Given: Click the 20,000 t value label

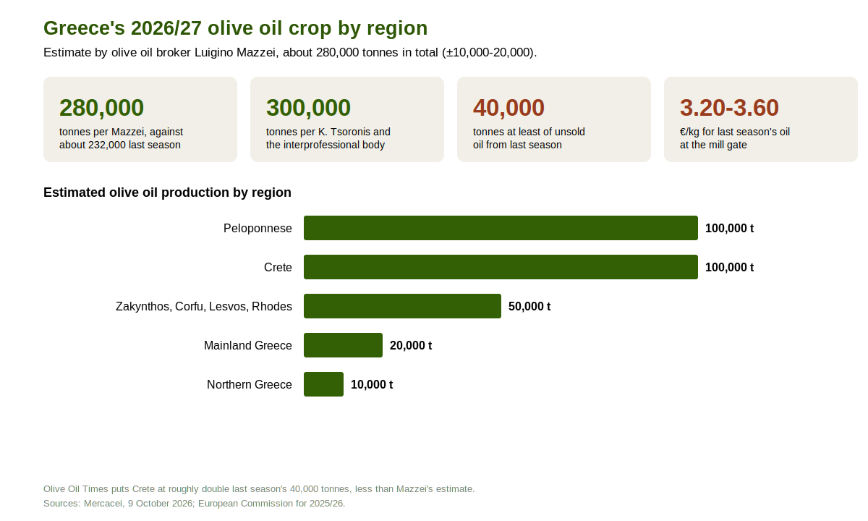Looking at the screenshot, I should pyautogui.click(x=411, y=345).
